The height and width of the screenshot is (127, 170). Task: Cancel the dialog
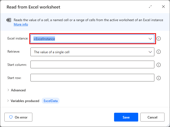152,117
